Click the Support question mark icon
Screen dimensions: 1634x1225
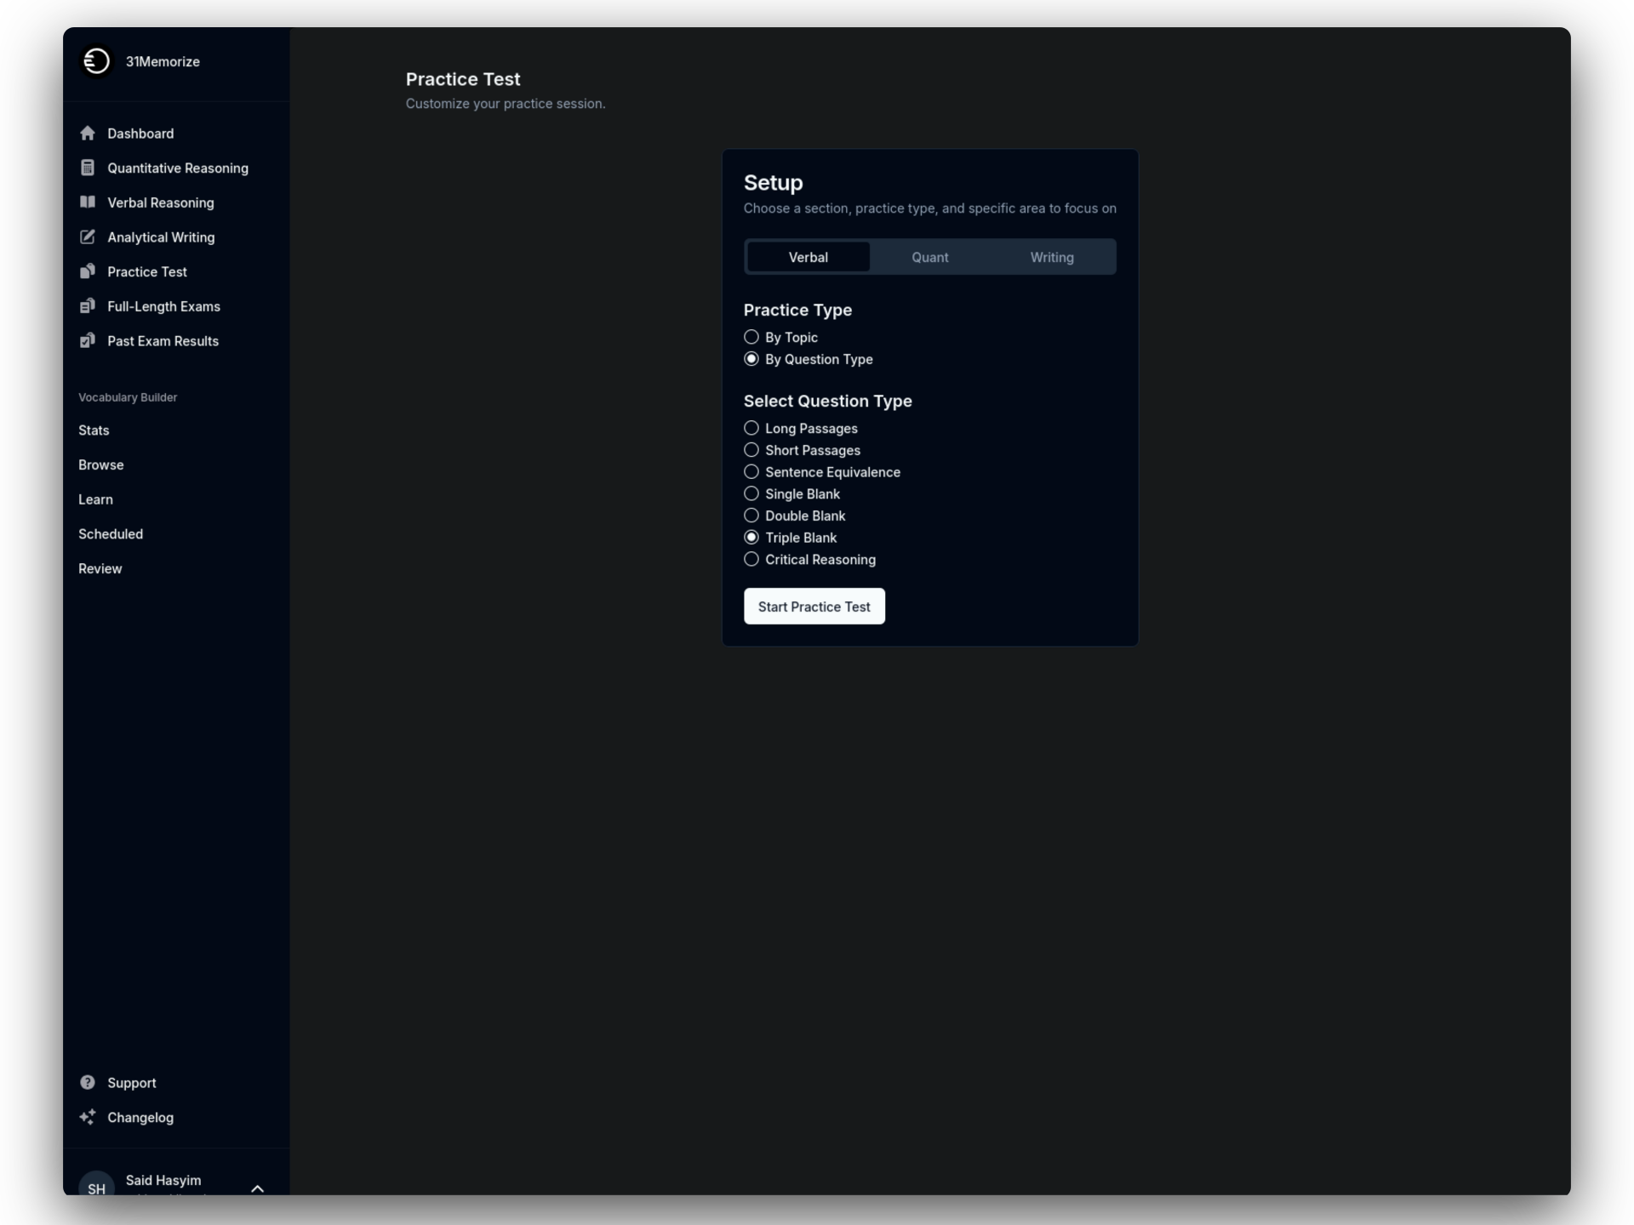[88, 1082]
